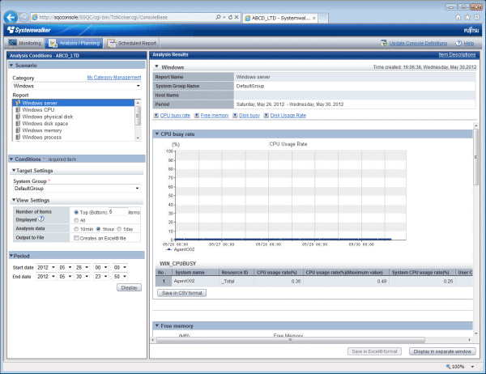
Task: Collapse the CPU busy rate section
Action: (x=157, y=134)
